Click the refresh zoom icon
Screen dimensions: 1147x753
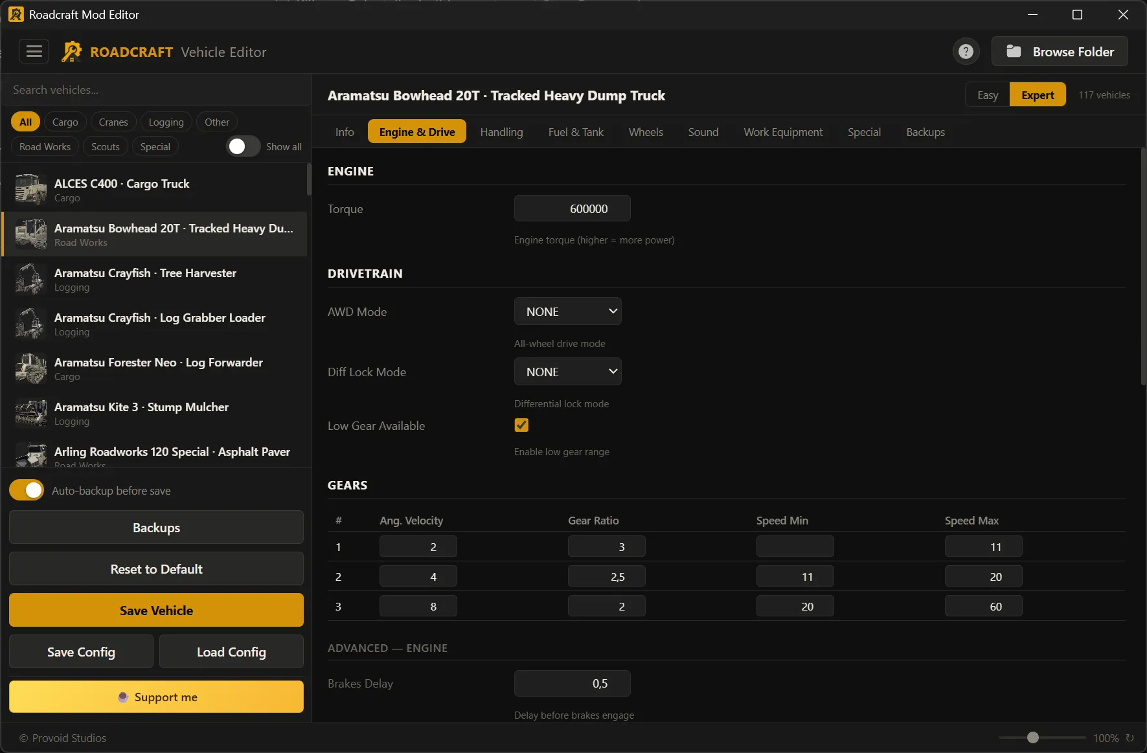[1130, 737]
